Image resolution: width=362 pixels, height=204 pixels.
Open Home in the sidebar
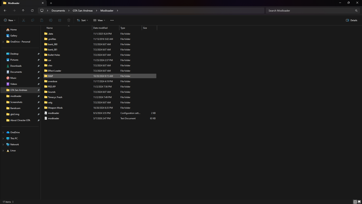pos(13,30)
